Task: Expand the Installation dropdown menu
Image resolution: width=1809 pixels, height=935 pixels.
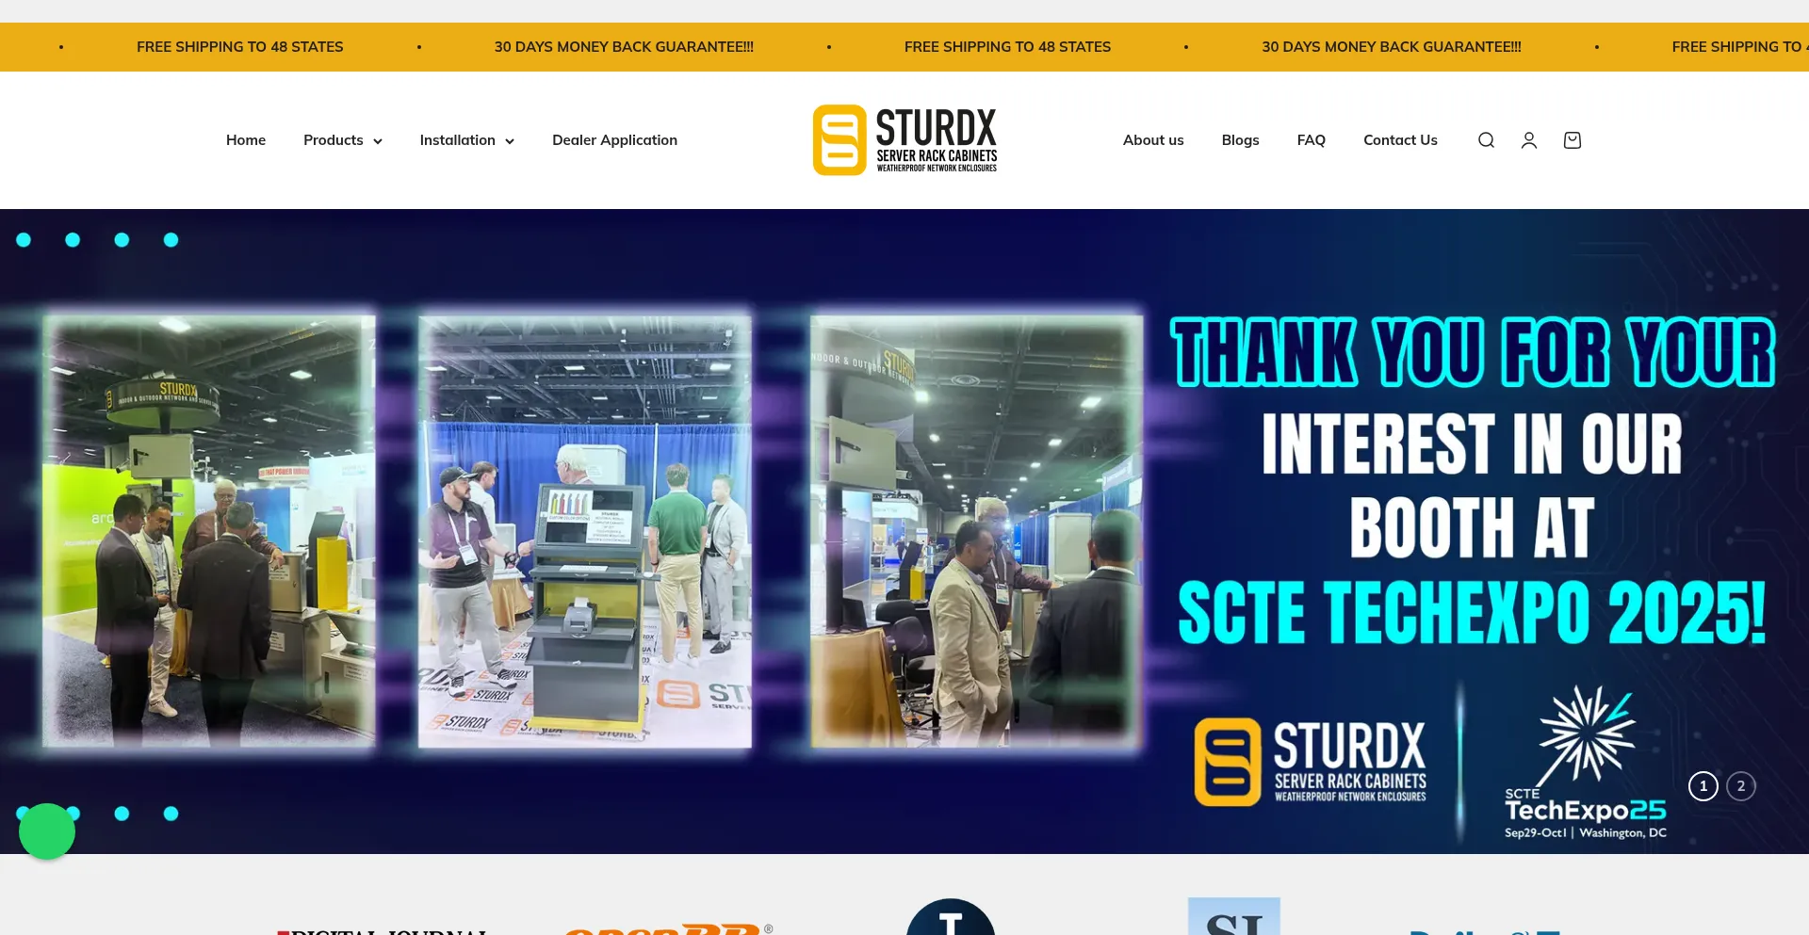Action: click(x=466, y=139)
